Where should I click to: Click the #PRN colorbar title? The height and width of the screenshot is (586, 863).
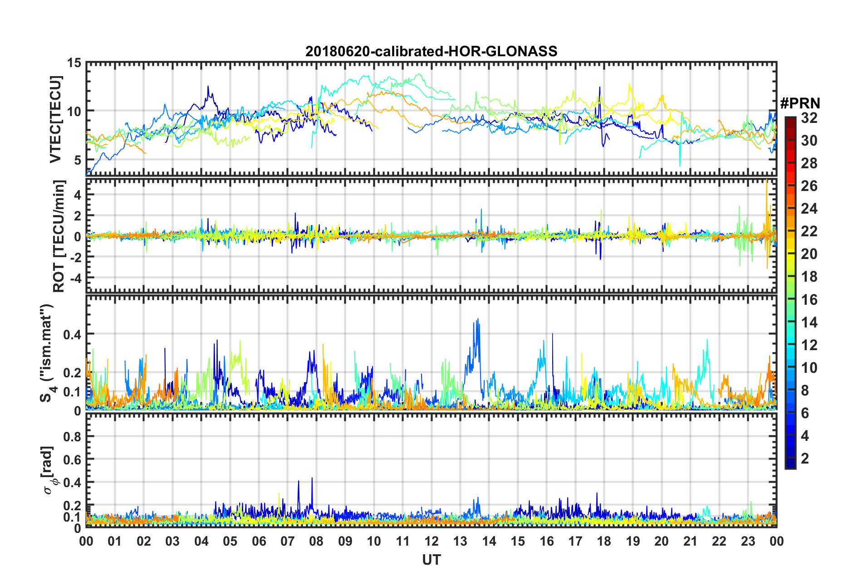800,103
